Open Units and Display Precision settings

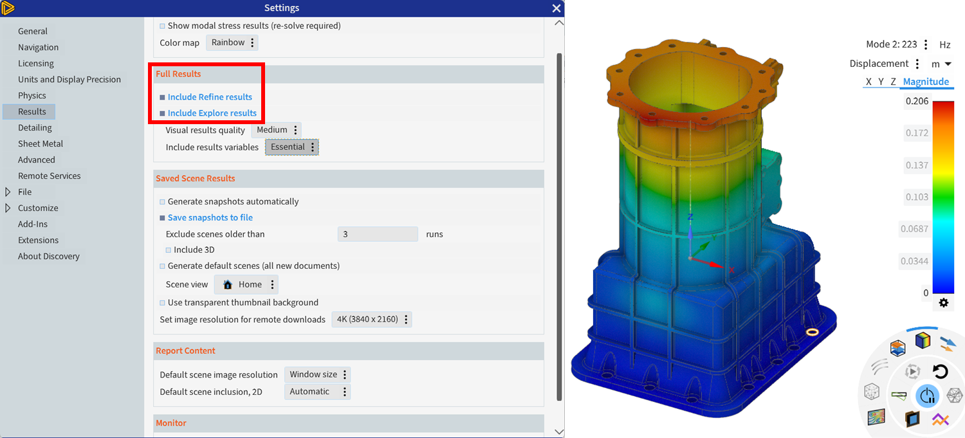[69, 79]
